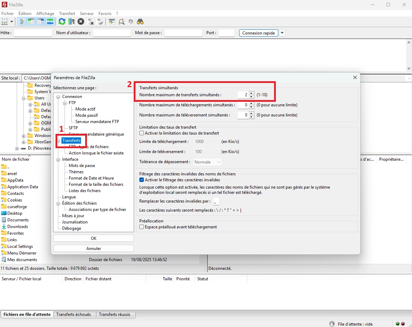The height and width of the screenshot is (327, 412).
Task: Toggle processing of transfer queue icon
Action: (72, 22)
